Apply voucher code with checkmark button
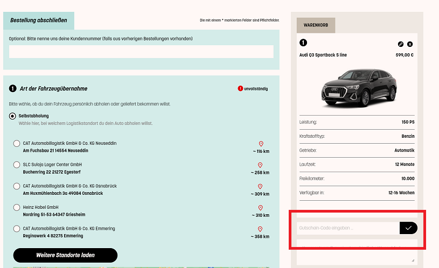Image resolution: width=439 pixels, height=268 pixels. (408, 228)
